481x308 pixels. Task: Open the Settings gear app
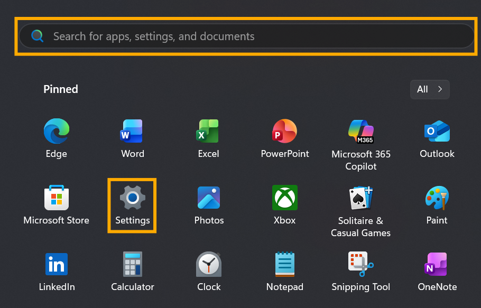(x=133, y=205)
